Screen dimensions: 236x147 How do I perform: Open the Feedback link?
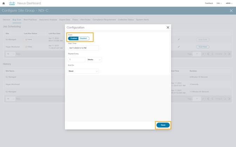[209, 3]
